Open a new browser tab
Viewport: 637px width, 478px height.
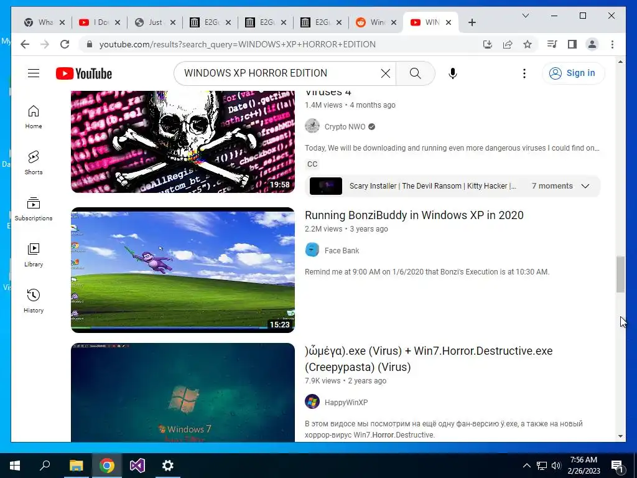coord(472,23)
